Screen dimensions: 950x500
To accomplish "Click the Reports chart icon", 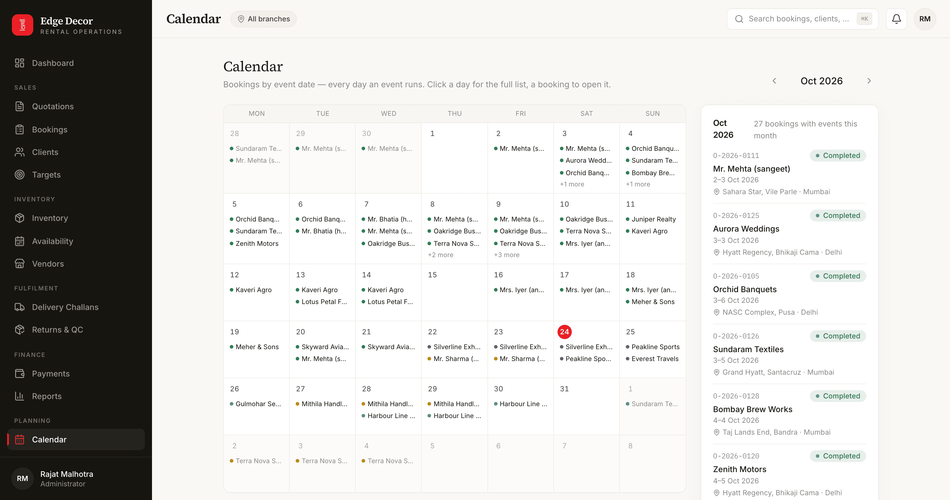I will pyautogui.click(x=20, y=396).
